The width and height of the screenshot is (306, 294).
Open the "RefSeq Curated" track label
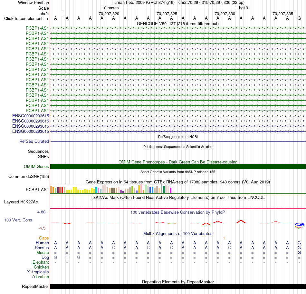click(34, 141)
